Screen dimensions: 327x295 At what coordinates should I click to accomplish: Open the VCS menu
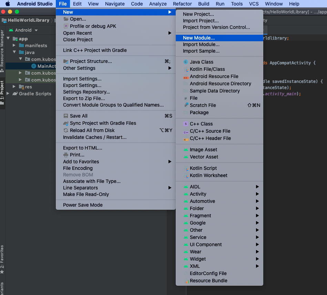tap(254, 4)
